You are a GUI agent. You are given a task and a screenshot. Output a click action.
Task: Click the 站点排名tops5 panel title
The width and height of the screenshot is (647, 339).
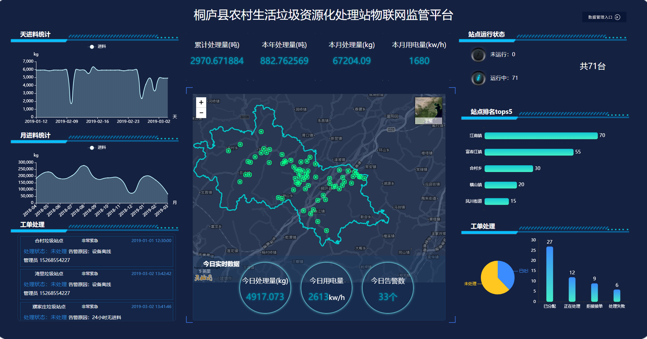tap(491, 112)
